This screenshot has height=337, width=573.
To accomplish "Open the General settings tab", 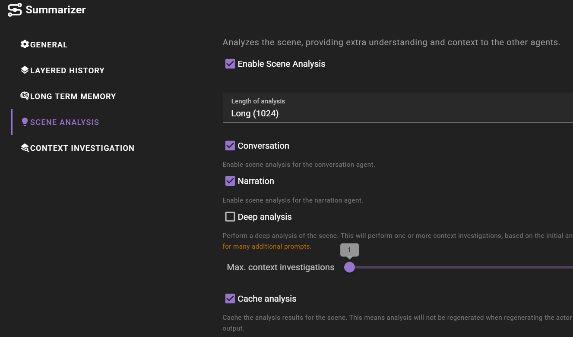I will pos(49,45).
